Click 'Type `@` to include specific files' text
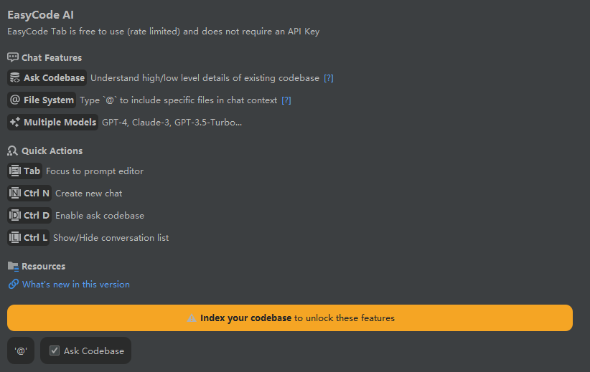 point(178,100)
